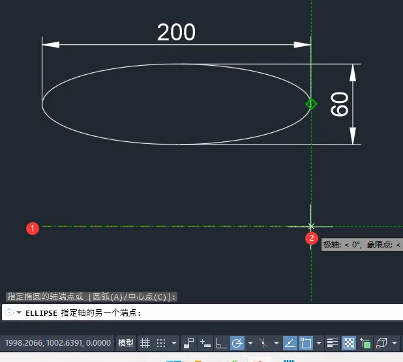Open object snap options dropdown
This screenshot has width=403, height=362.
click(319, 343)
